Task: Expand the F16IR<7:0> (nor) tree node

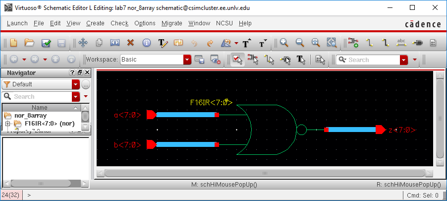Action: [8, 124]
